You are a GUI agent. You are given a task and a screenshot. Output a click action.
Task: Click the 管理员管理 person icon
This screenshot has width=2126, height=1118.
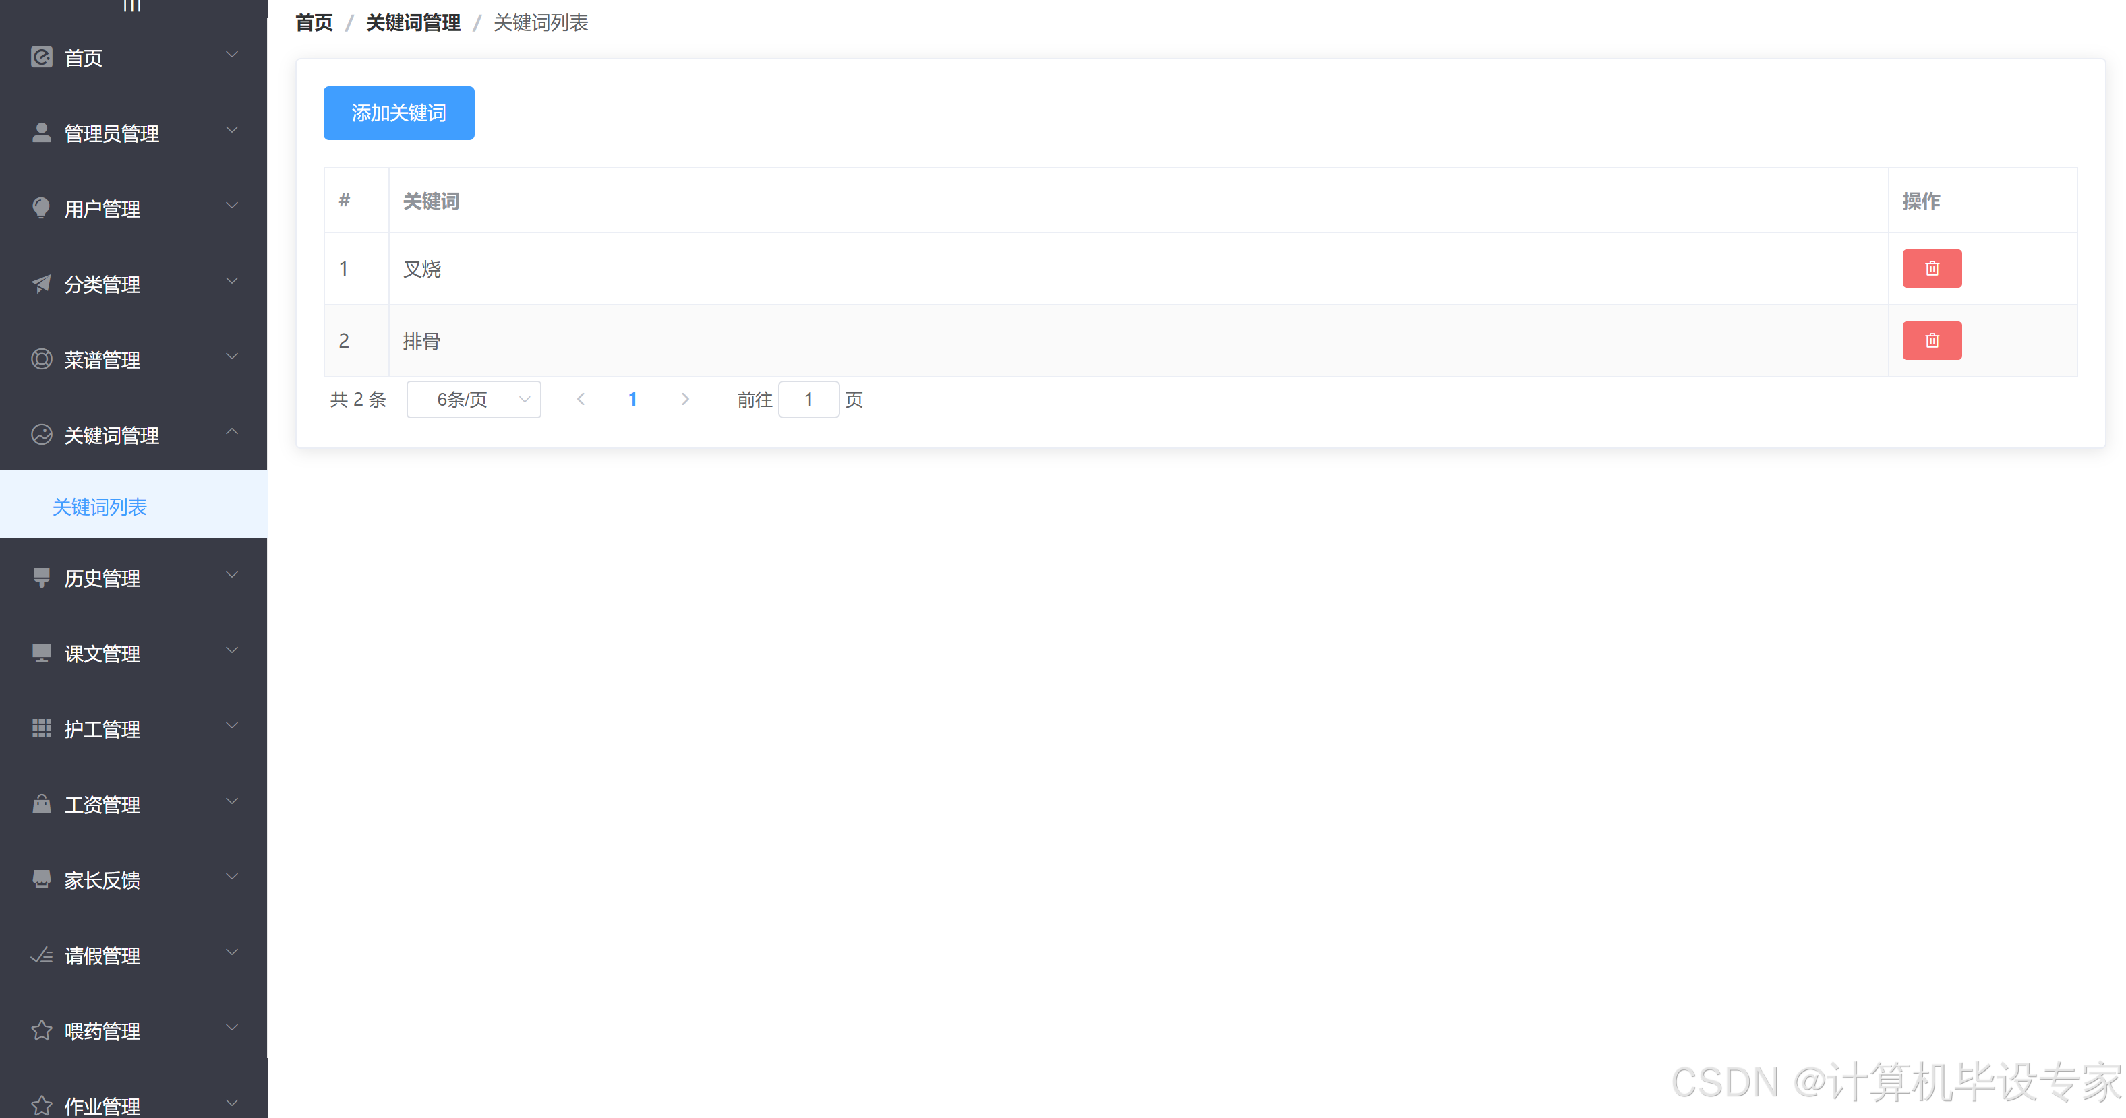(41, 133)
